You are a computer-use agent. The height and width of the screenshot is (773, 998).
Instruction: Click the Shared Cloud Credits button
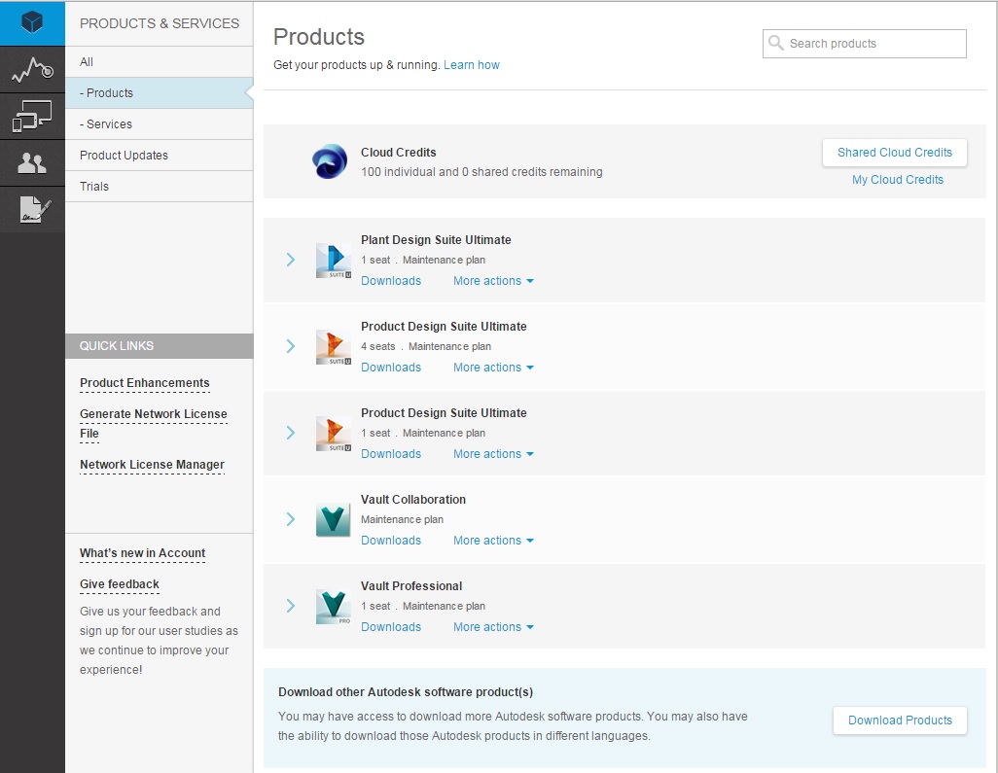894,153
